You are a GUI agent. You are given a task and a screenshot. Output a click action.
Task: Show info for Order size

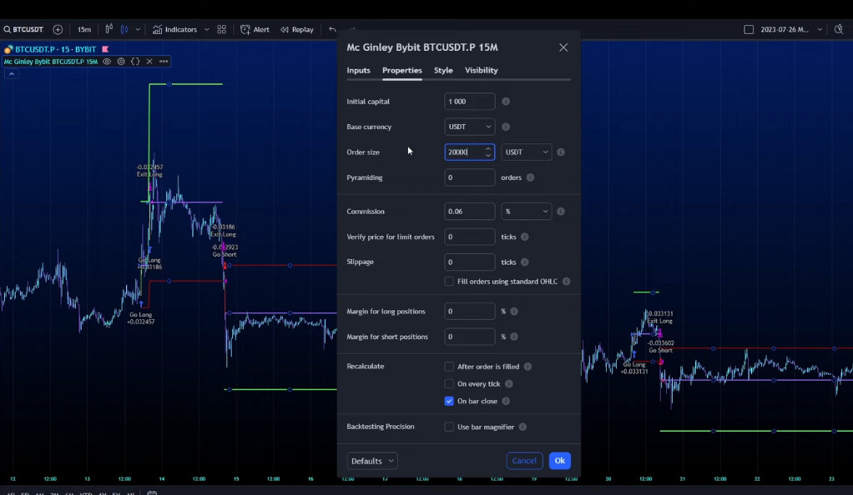(561, 152)
